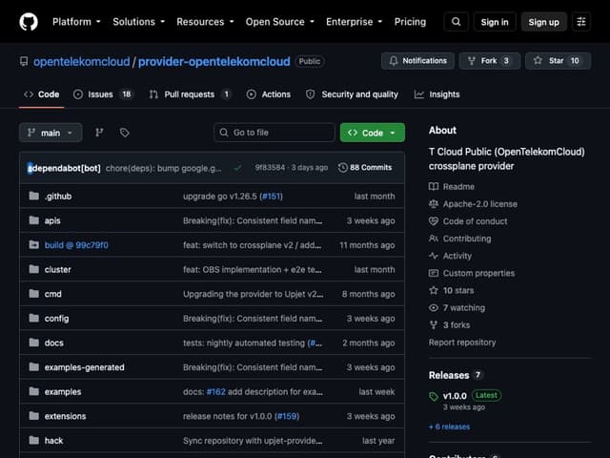Click the extensions folder icon

pyautogui.click(x=34, y=416)
